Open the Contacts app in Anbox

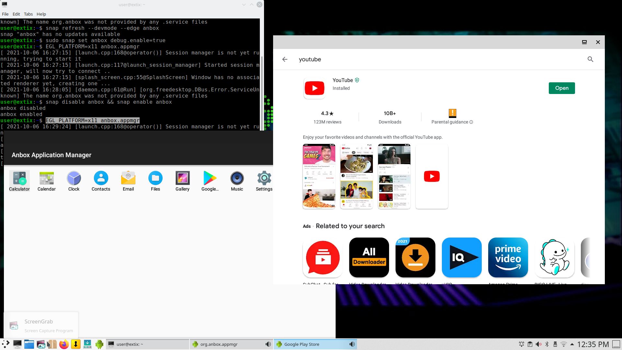point(101,181)
